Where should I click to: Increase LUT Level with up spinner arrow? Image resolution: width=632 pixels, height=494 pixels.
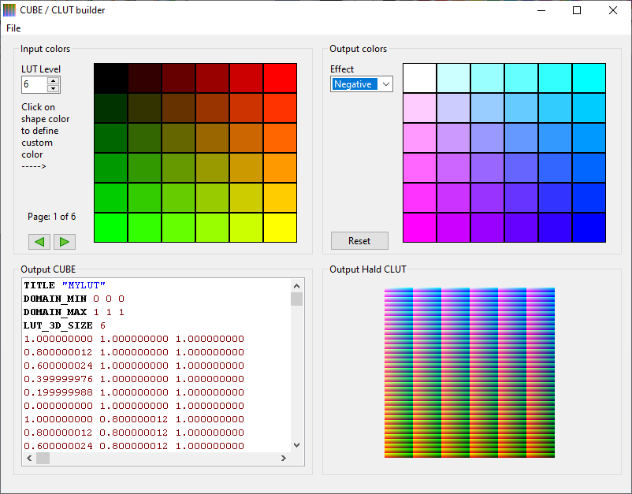pos(54,80)
